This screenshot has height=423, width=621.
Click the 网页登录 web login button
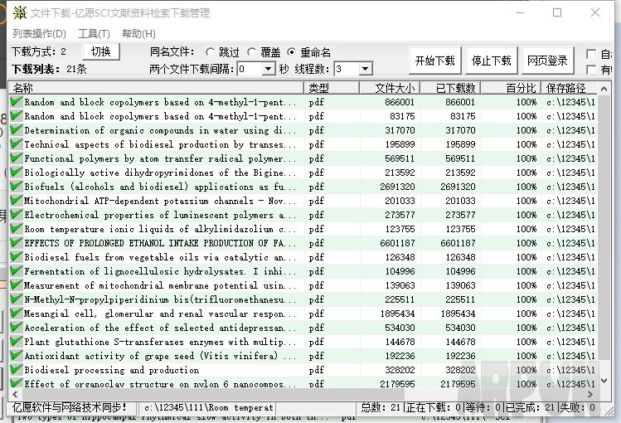pyautogui.click(x=548, y=61)
